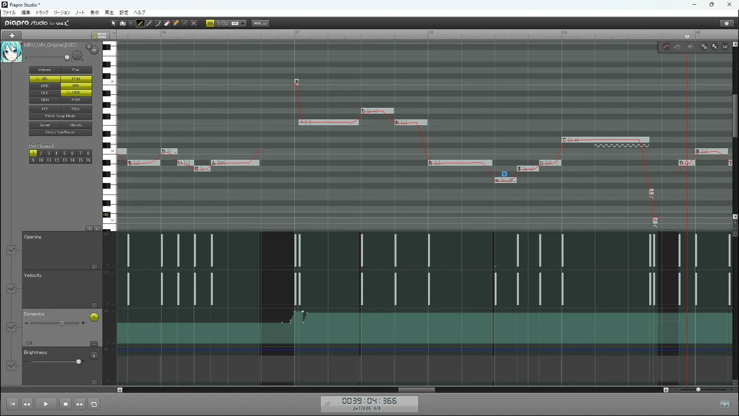The height and width of the screenshot is (416, 739).
Task: Toggle the track solo S button
Action: click(89, 47)
